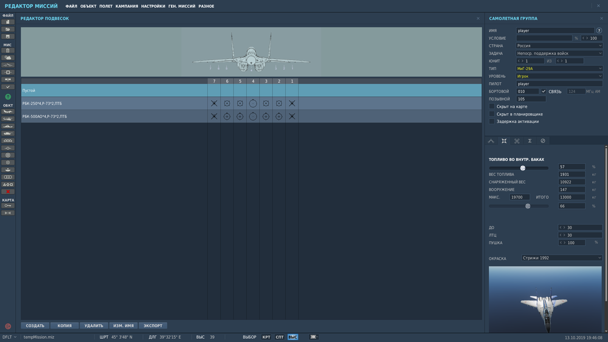Click ЭКСПОРТ button
This screenshot has height=342, width=608.
point(153,326)
